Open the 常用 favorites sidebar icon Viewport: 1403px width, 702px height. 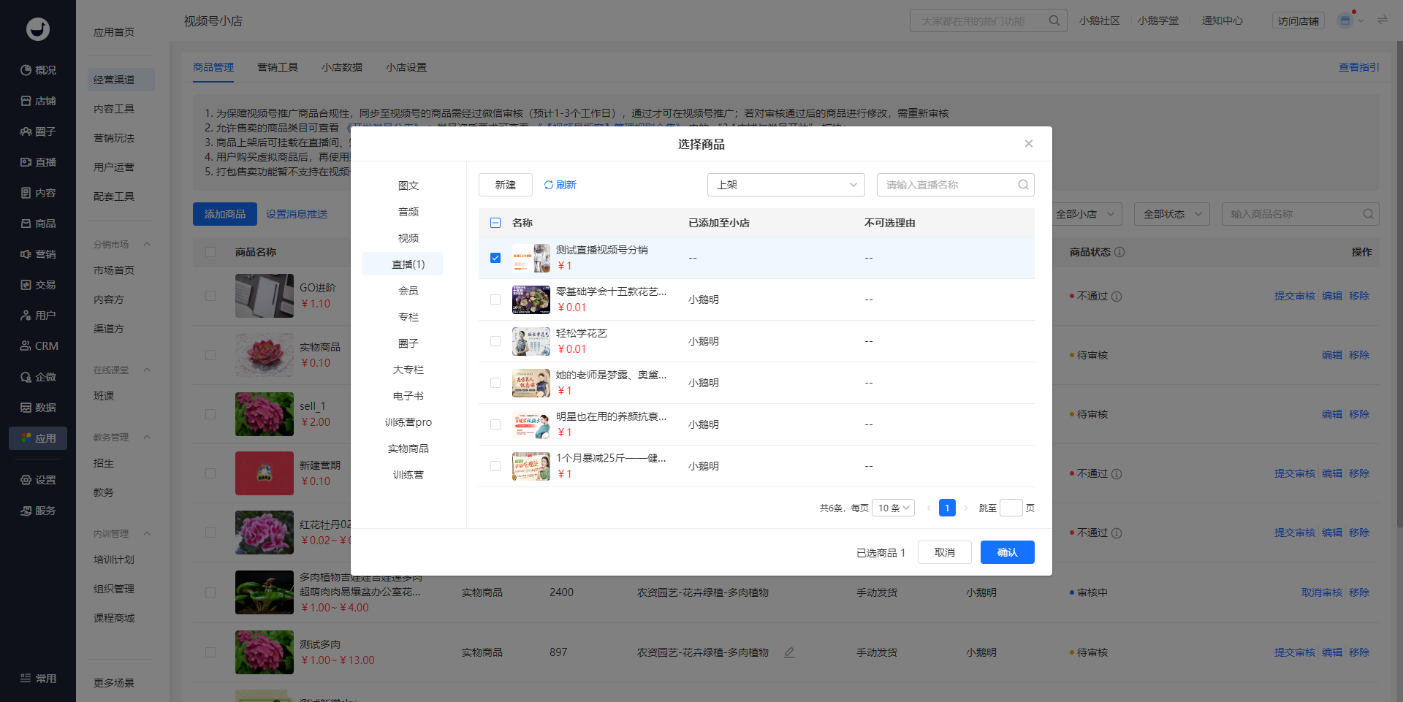tap(26, 679)
